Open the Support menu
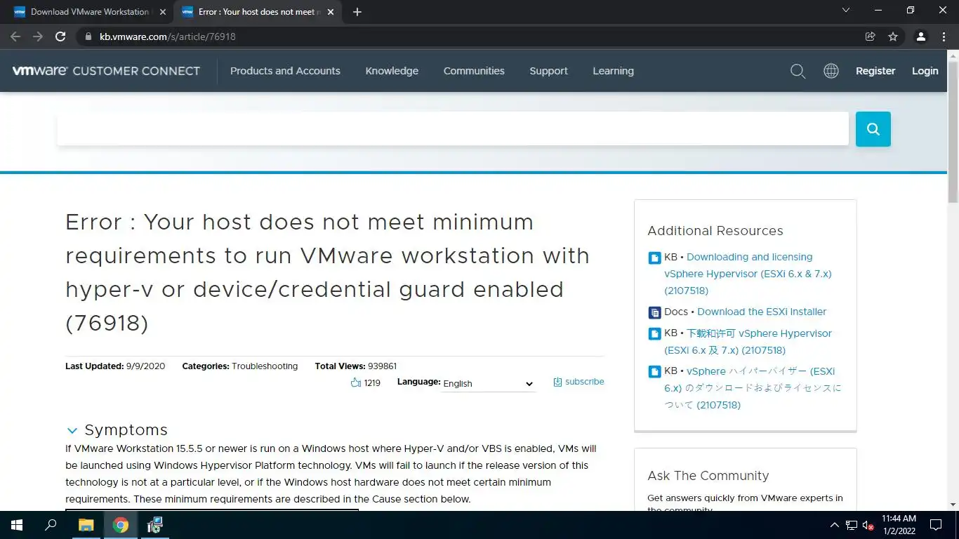 pyautogui.click(x=548, y=71)
